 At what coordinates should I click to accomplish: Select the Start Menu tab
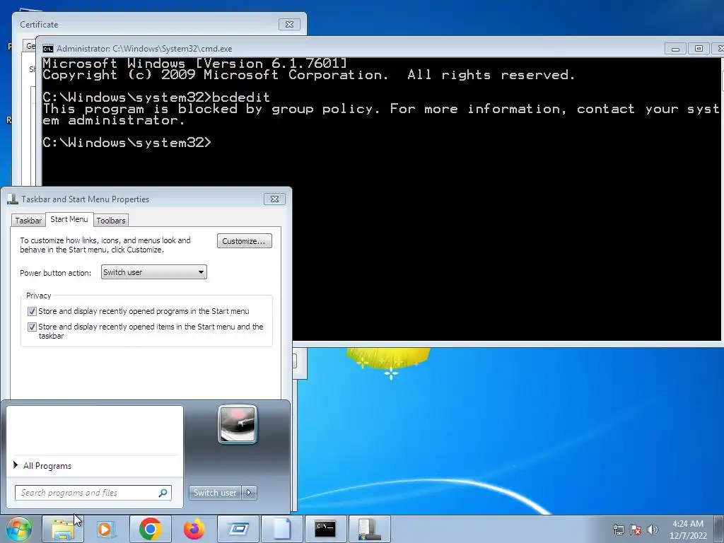[69, 219]
